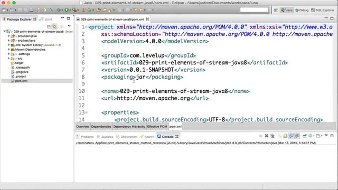The image size is (338, 190).
Task: Remove launch with console X icon
Action: 266,136
